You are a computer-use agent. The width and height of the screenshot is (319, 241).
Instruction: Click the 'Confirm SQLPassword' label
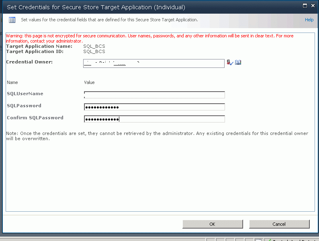tap(35, 118)
